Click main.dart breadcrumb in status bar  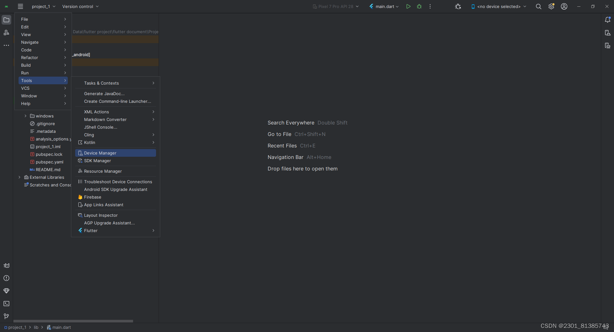pyautogui.click(x=59, y=327)
